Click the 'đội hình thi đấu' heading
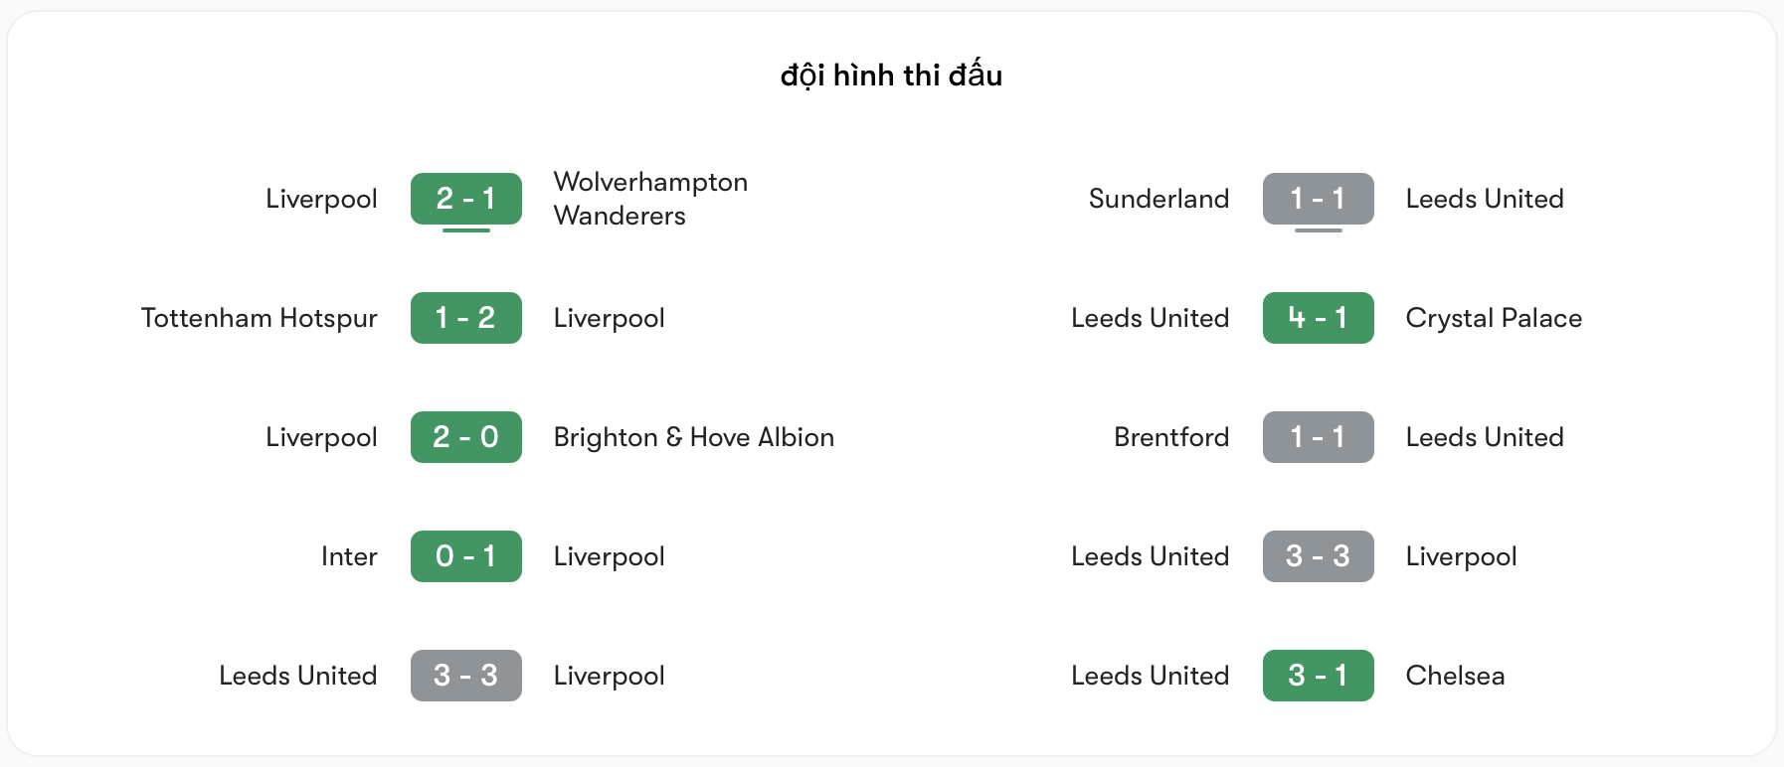The width and height of the screenshot is (1784, 767). coord(891,75)
